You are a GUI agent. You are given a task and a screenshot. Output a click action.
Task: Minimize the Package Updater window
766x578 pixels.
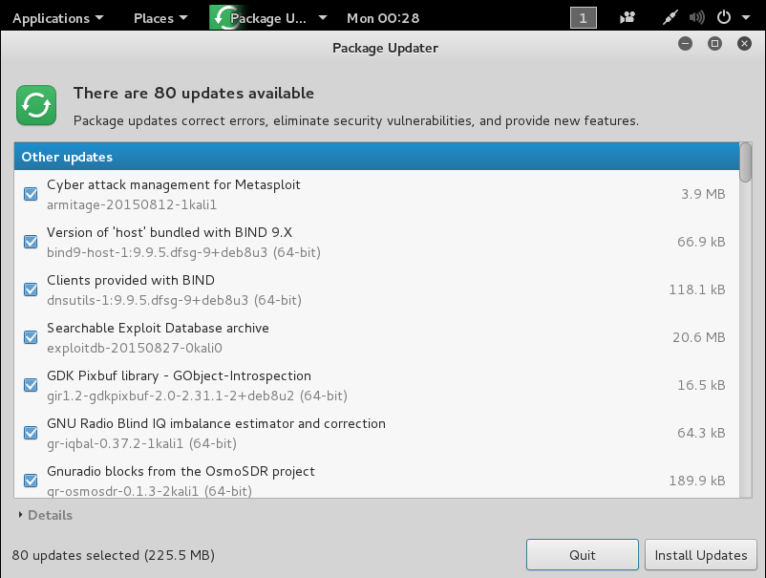pos(685,44)
